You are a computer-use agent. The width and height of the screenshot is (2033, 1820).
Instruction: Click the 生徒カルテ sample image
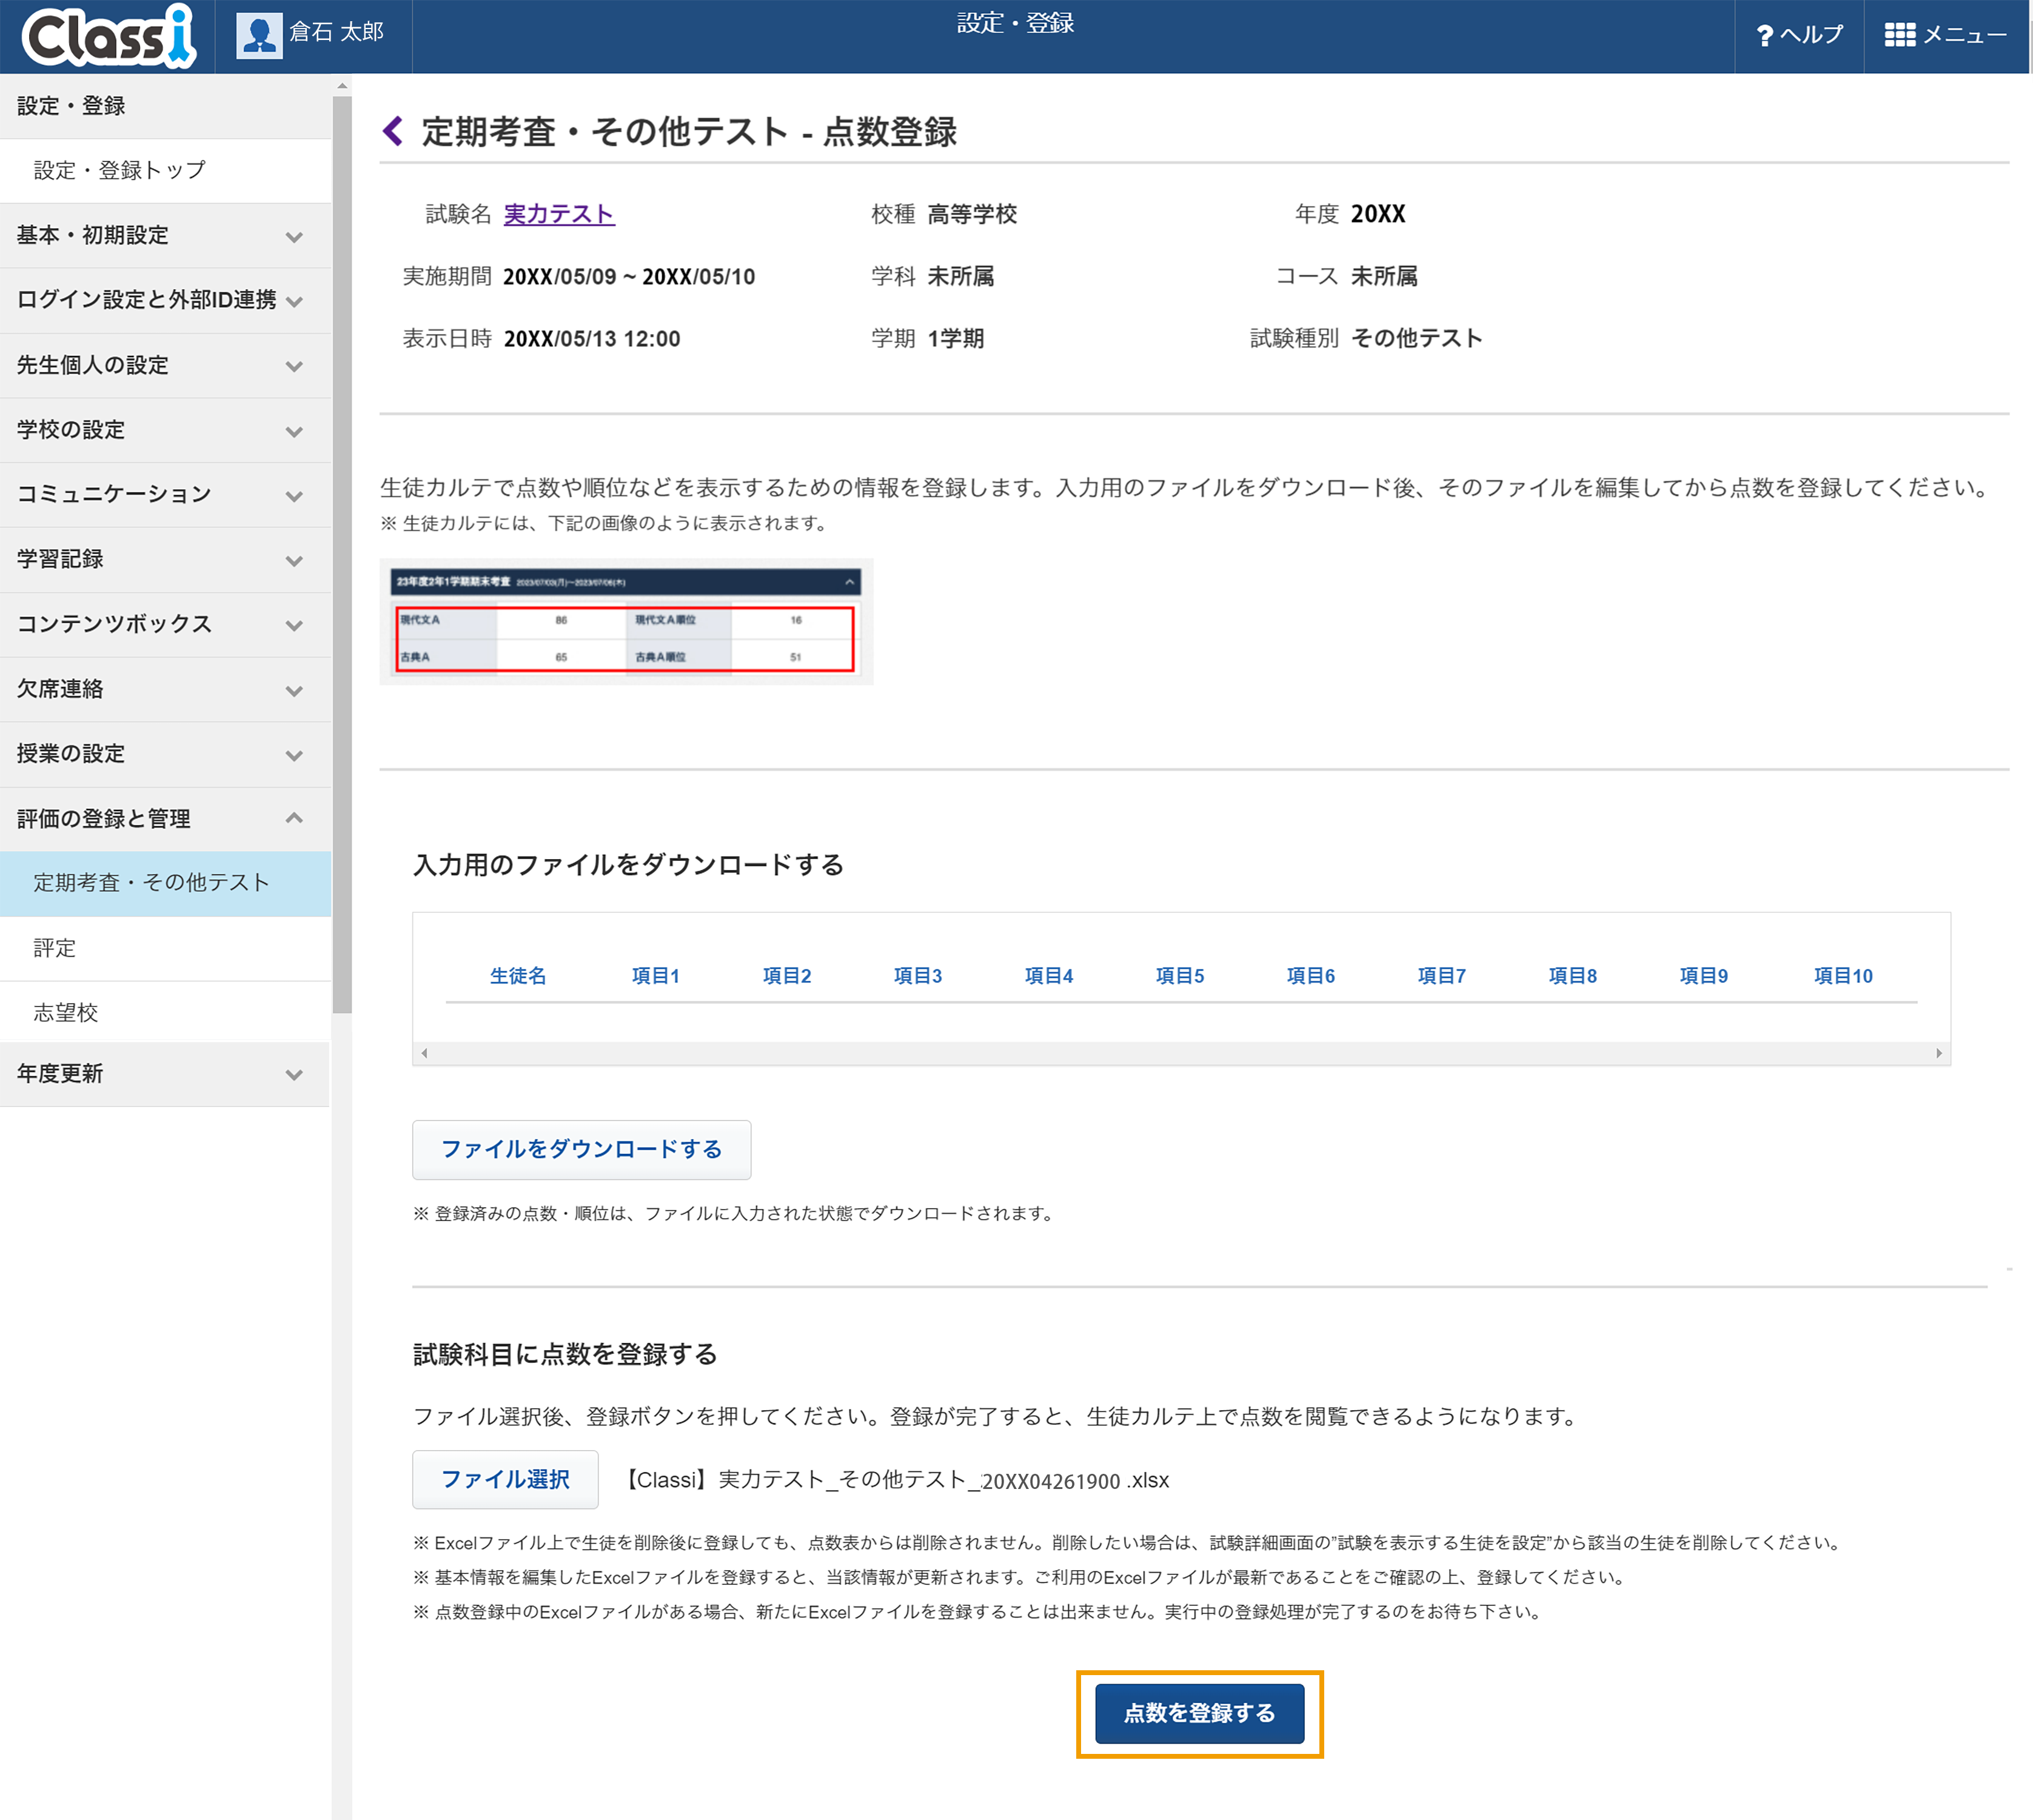626,621
